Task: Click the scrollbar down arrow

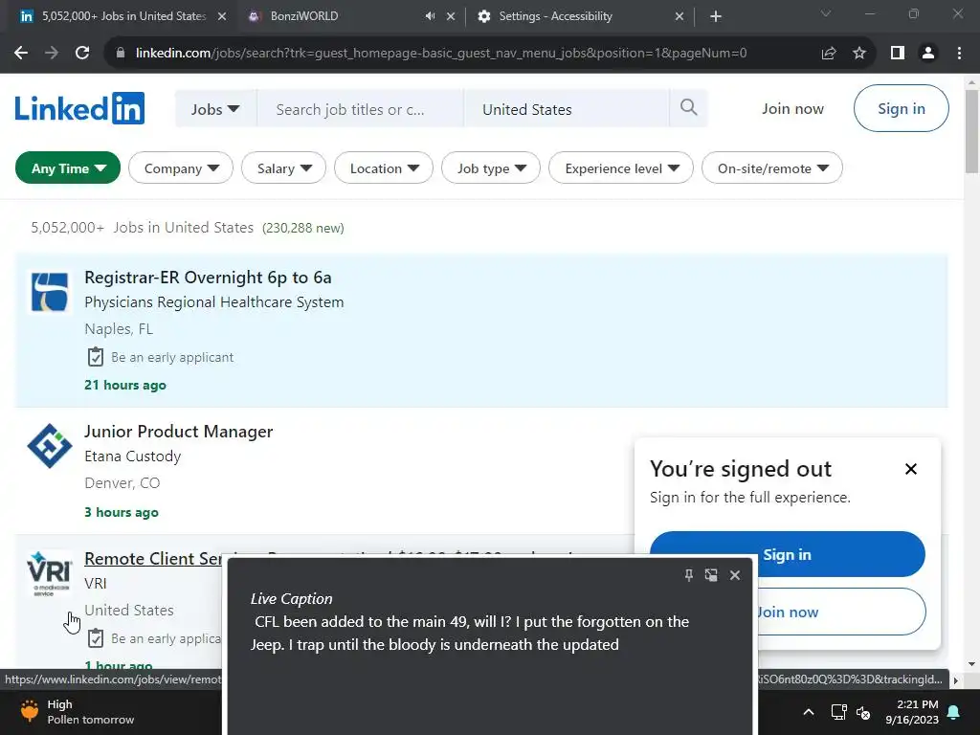Action: pyautogui.click(x=971, y=664)
